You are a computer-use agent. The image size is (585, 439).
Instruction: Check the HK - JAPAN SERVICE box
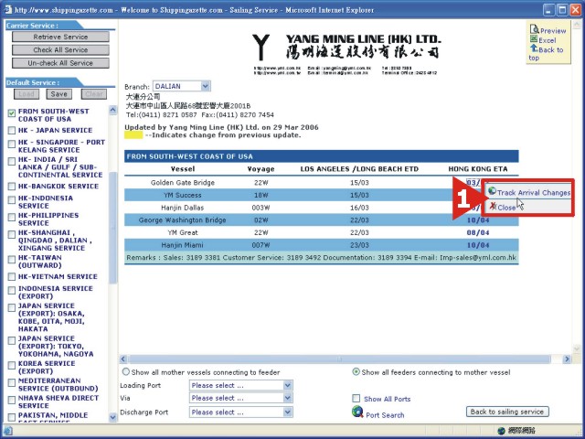pos(12,130)
